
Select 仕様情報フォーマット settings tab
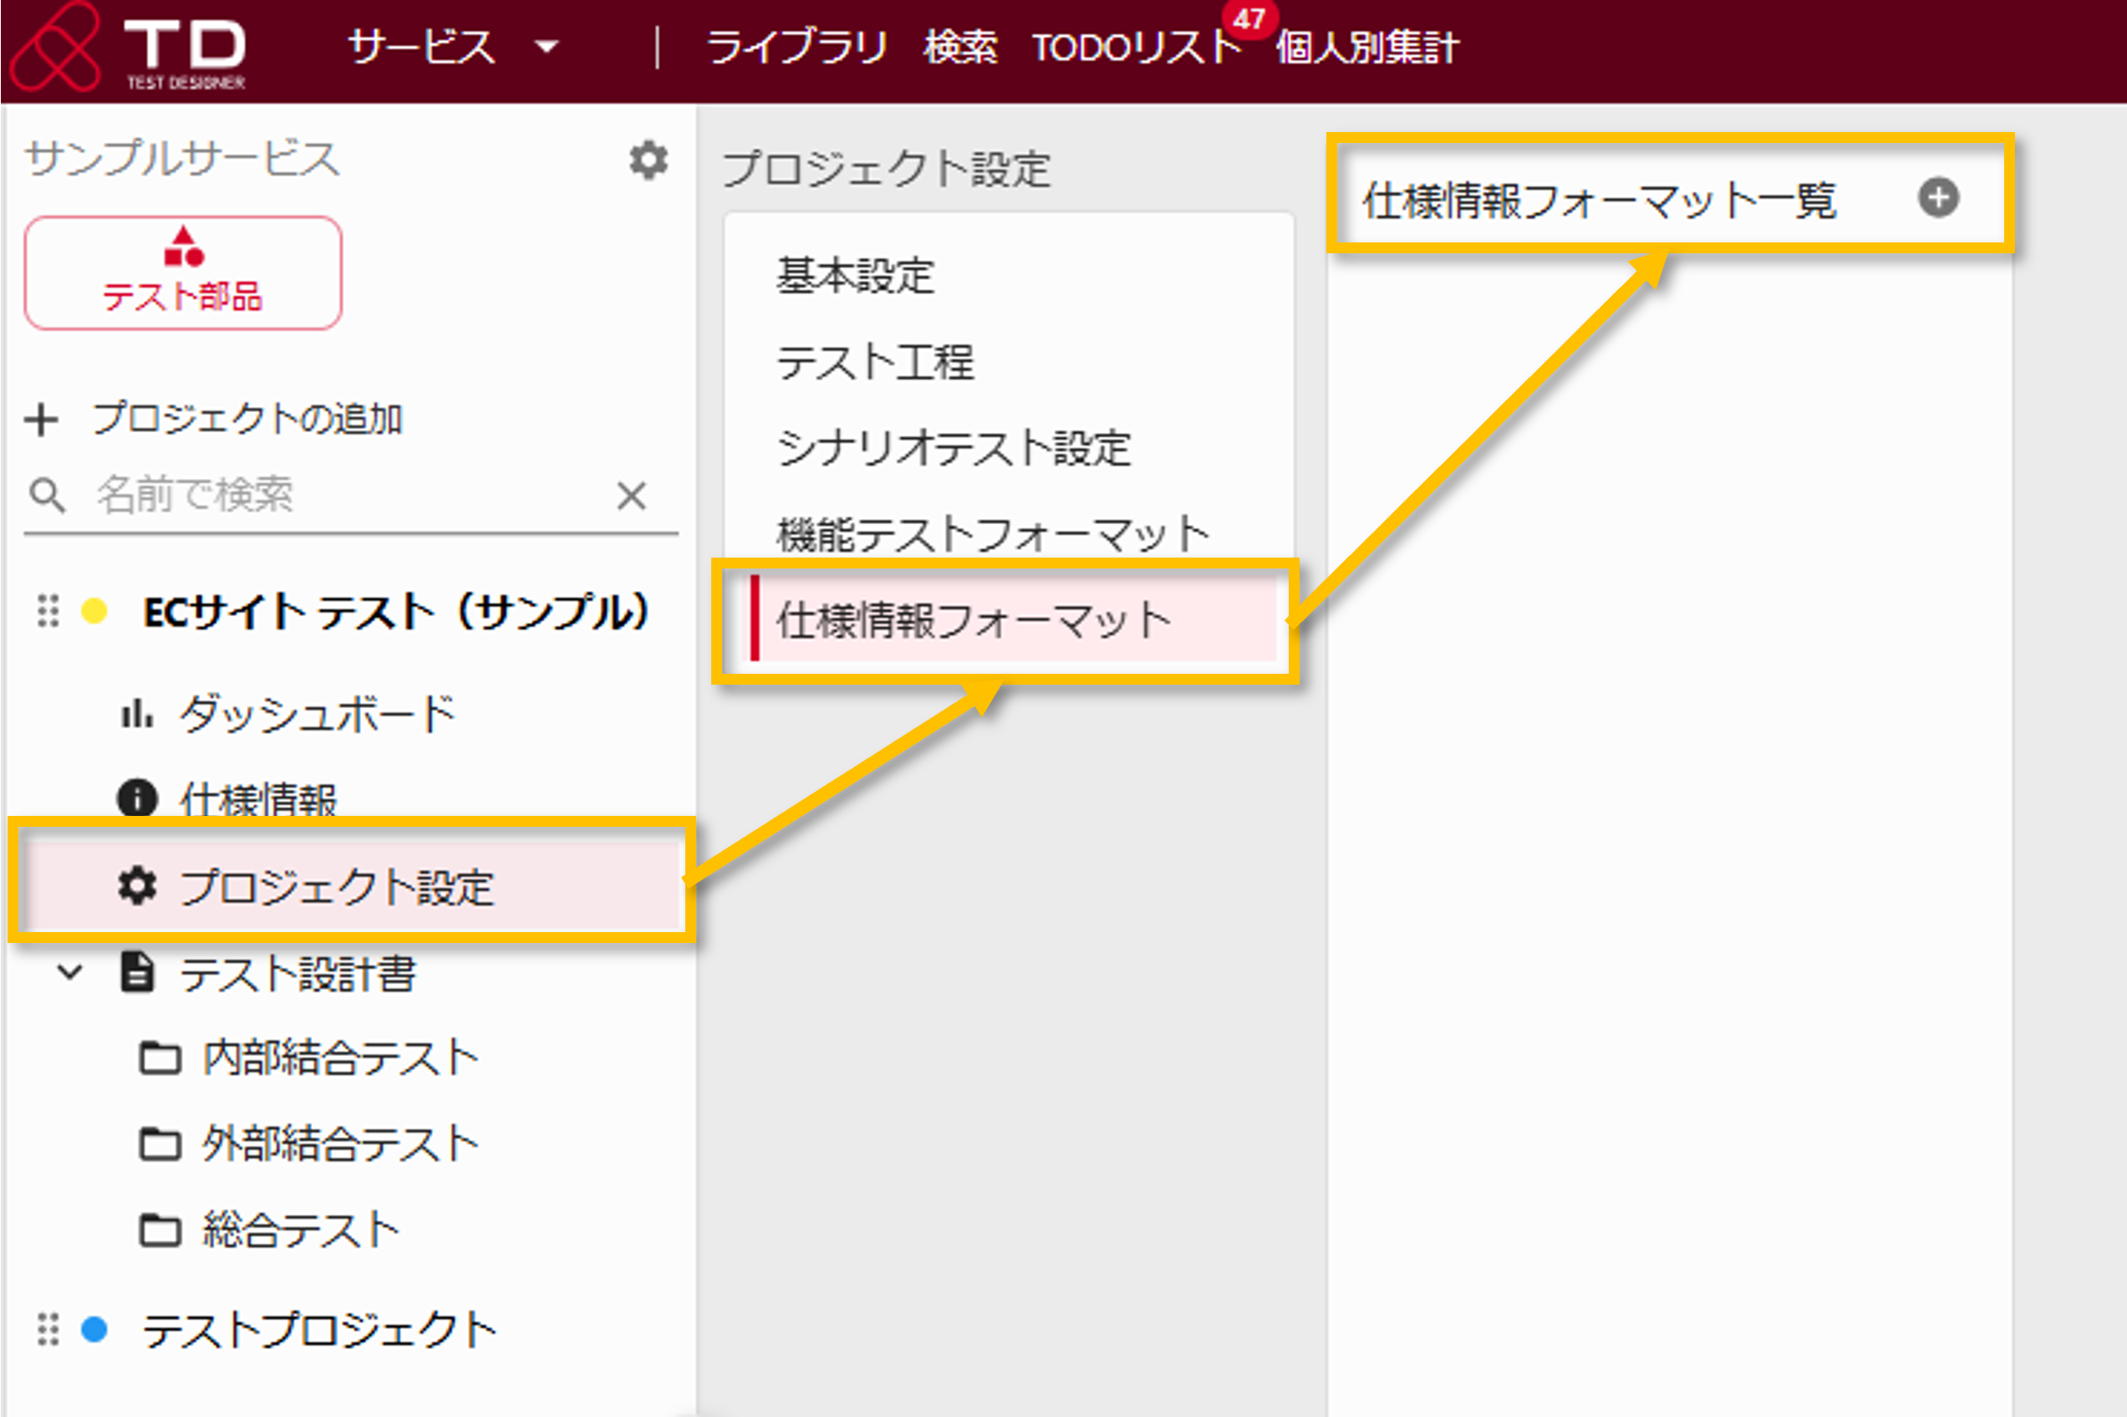pos(1014,620)
